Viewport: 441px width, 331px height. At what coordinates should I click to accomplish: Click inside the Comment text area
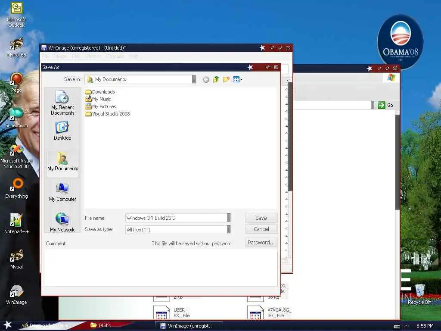pyautogui.click(x=161, y=267)
